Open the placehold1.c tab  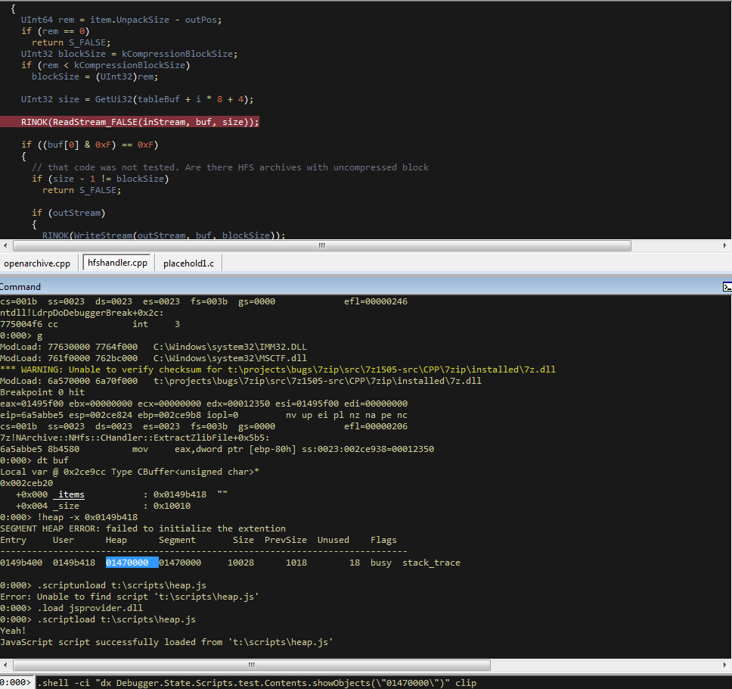click(188, 263)
